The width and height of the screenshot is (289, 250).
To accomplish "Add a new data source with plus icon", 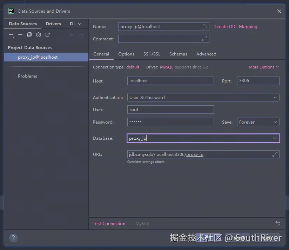I will pos(11,35).
